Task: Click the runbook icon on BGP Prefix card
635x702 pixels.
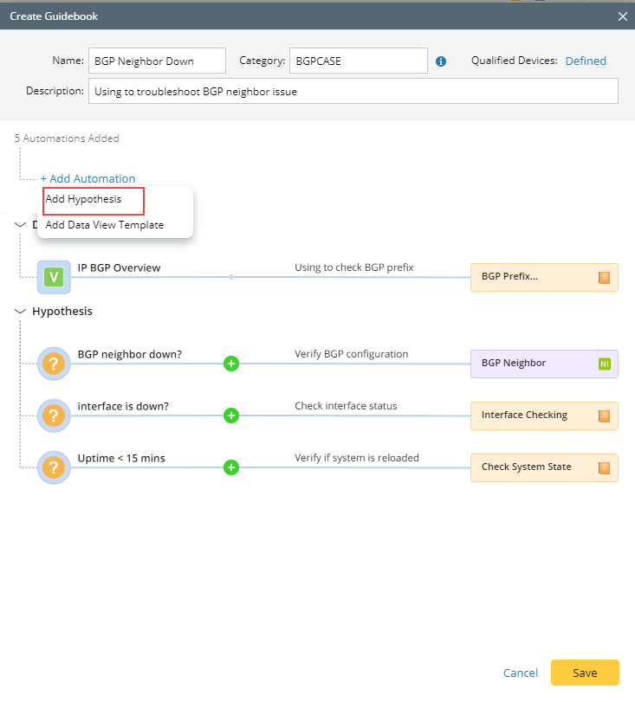Action: point(604,278)
